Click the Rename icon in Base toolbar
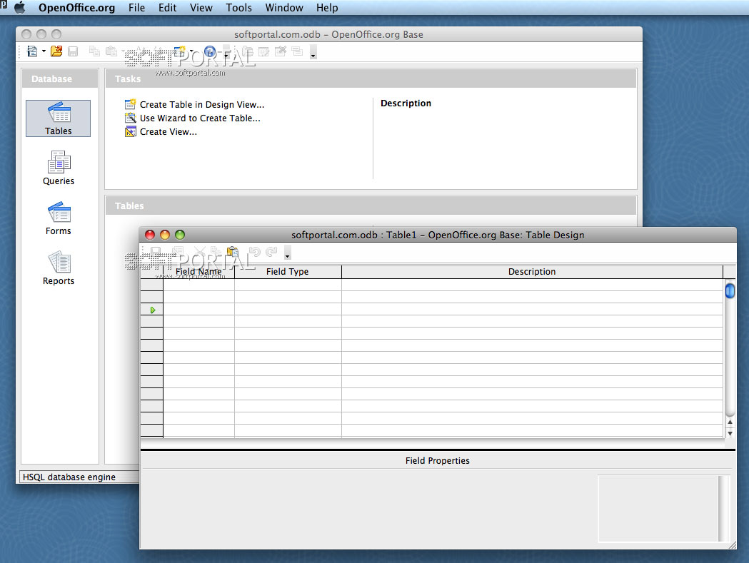 click(x=297, y=51)
